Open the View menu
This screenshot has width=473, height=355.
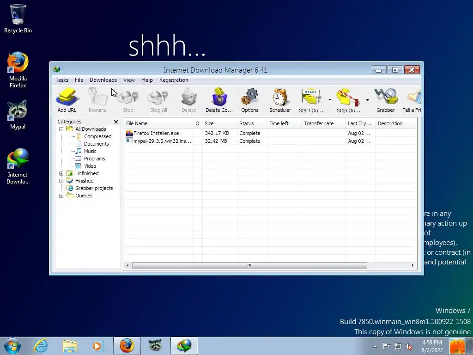129,80
